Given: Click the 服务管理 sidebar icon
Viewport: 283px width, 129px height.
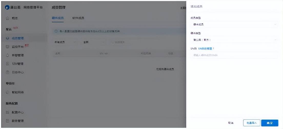Looking at the screenshot, I should [7, 121].
